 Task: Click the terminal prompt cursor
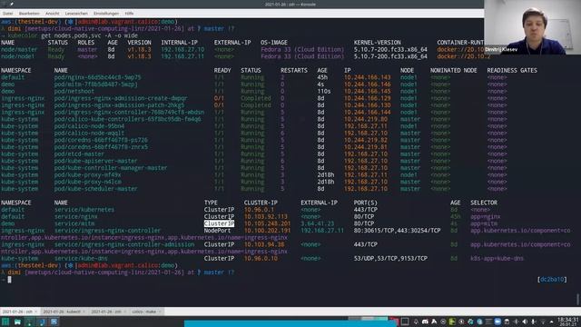10,280
